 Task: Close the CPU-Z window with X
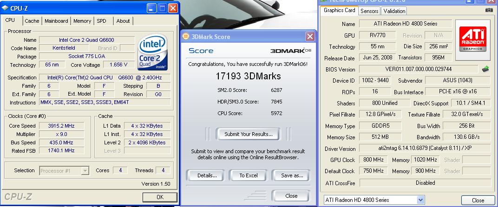[x=173, y=8]
